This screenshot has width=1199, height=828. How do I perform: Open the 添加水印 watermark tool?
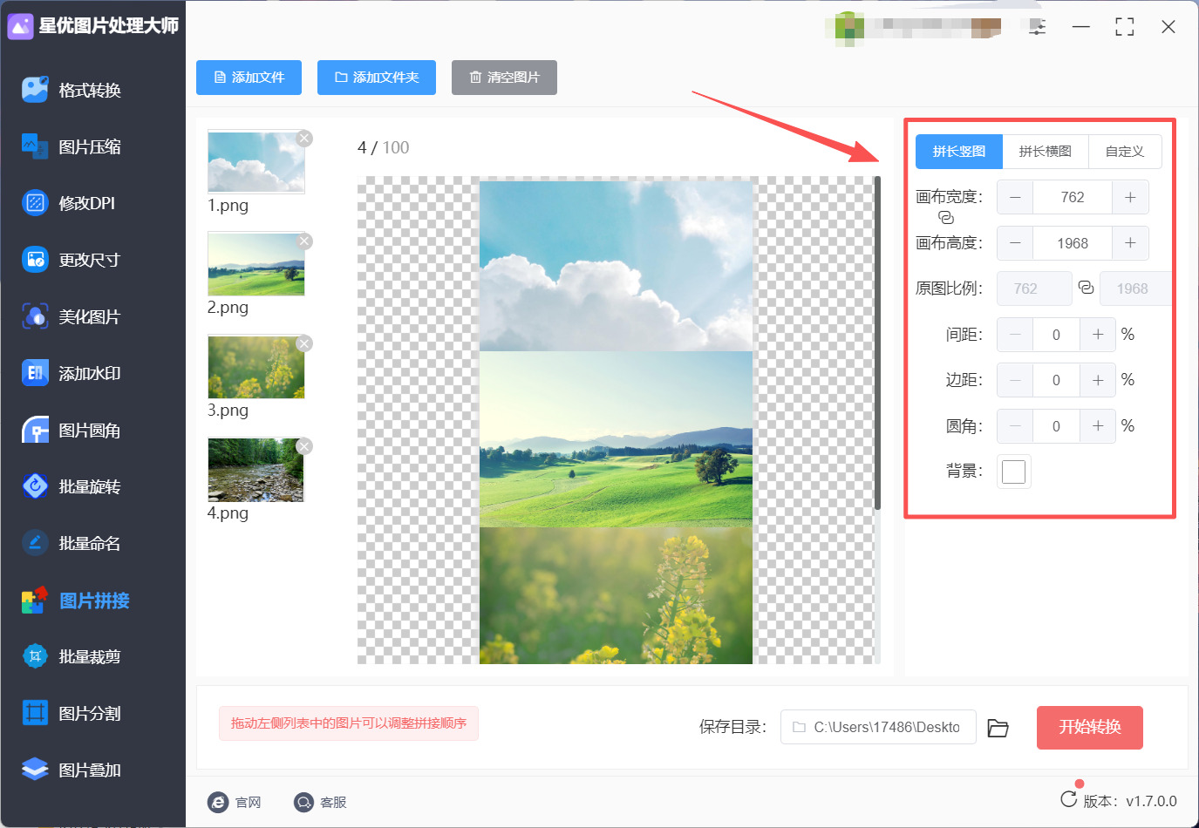(x=72, y=373)
